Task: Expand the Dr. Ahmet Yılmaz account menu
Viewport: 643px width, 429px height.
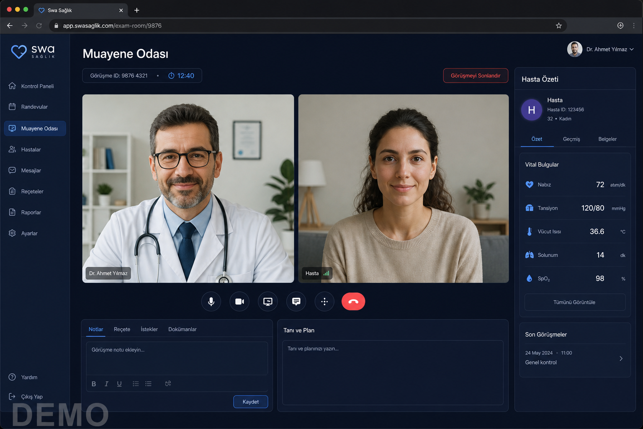Action: coord(601,49)
